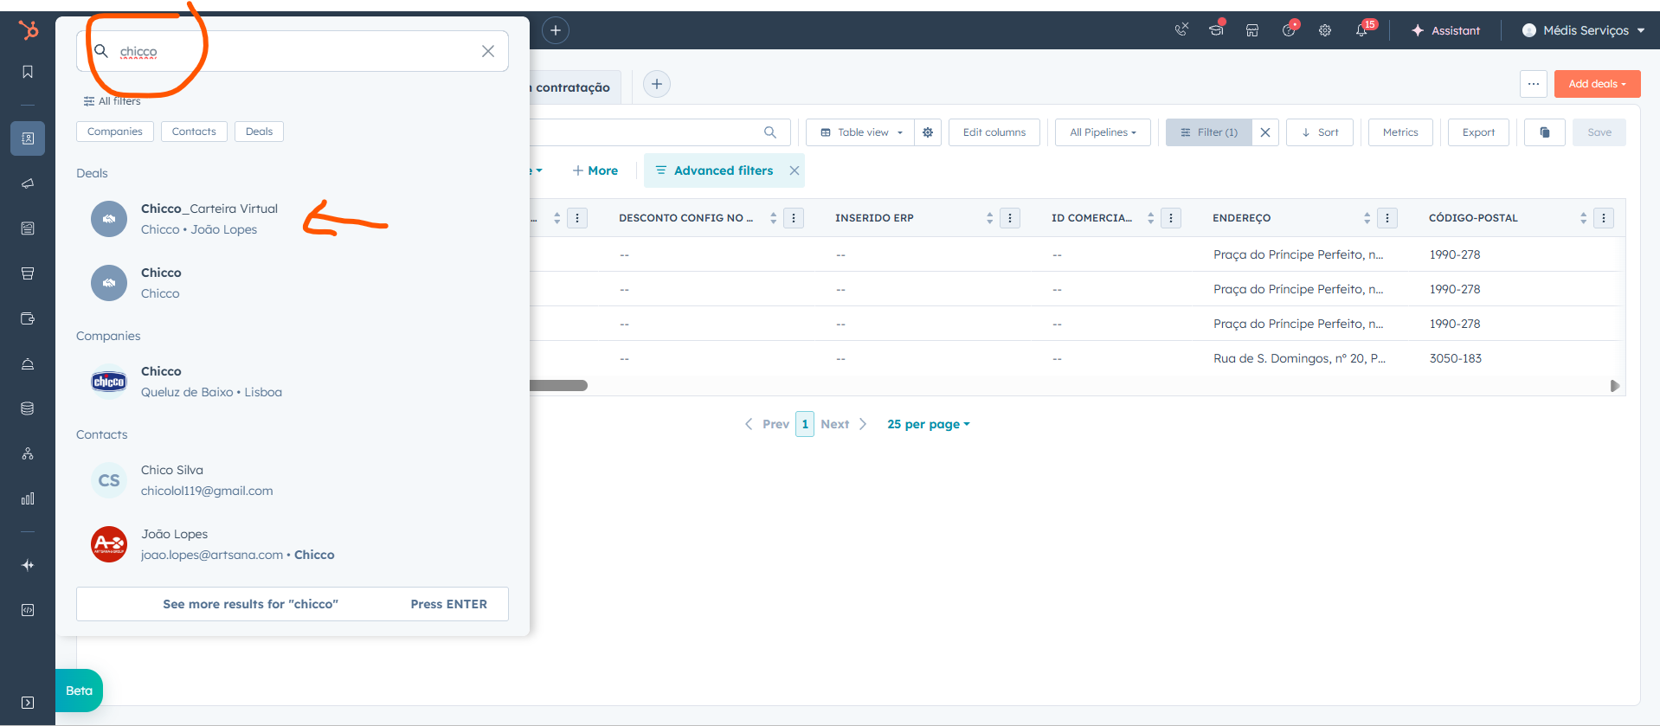
Task: Open the settings gear in top bar
Action: click(1324, 30)
